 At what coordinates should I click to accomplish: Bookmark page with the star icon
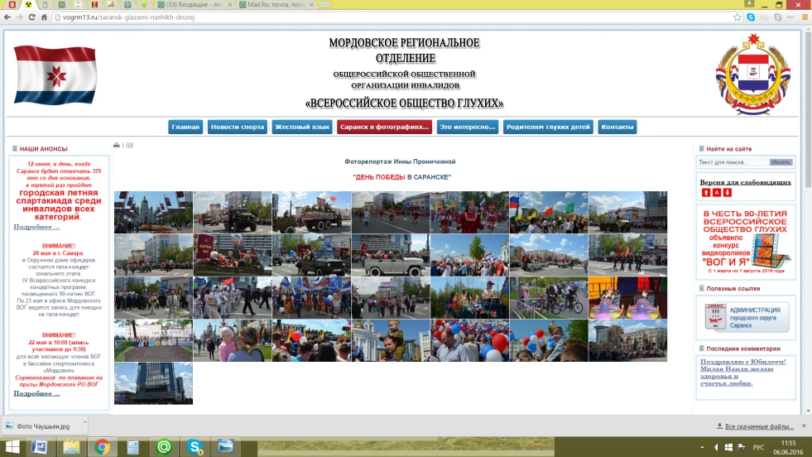(737, 17)
